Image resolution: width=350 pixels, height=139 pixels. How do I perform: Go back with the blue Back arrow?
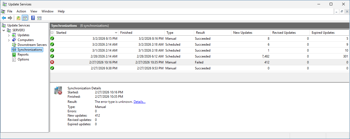coord(4,18)
